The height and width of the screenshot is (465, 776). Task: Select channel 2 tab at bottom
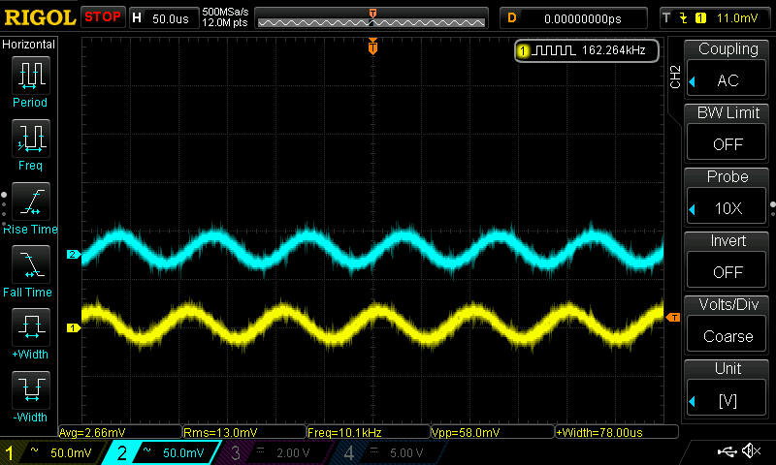tap(167, 452)
